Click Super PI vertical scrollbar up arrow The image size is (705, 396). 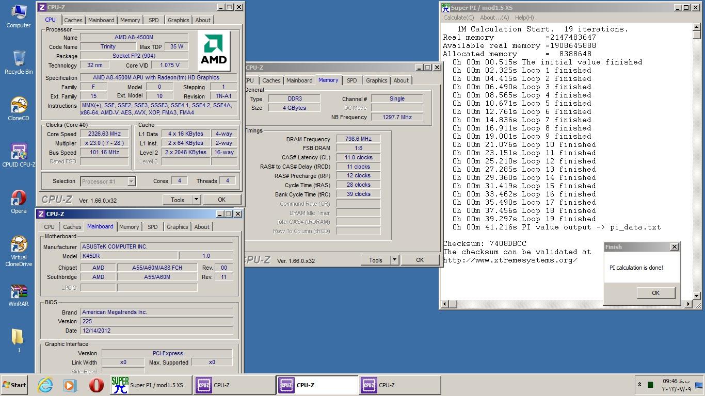pyautogui.click(x=697, y=27)
